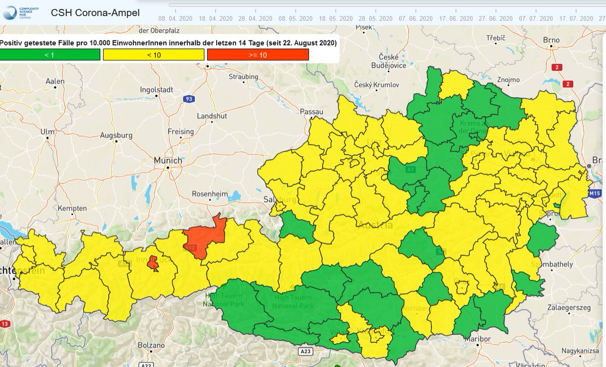Click the Straubing city label
Image resolution: width=606 pixels, height=367 pixels.
click(x=243, y=77)
